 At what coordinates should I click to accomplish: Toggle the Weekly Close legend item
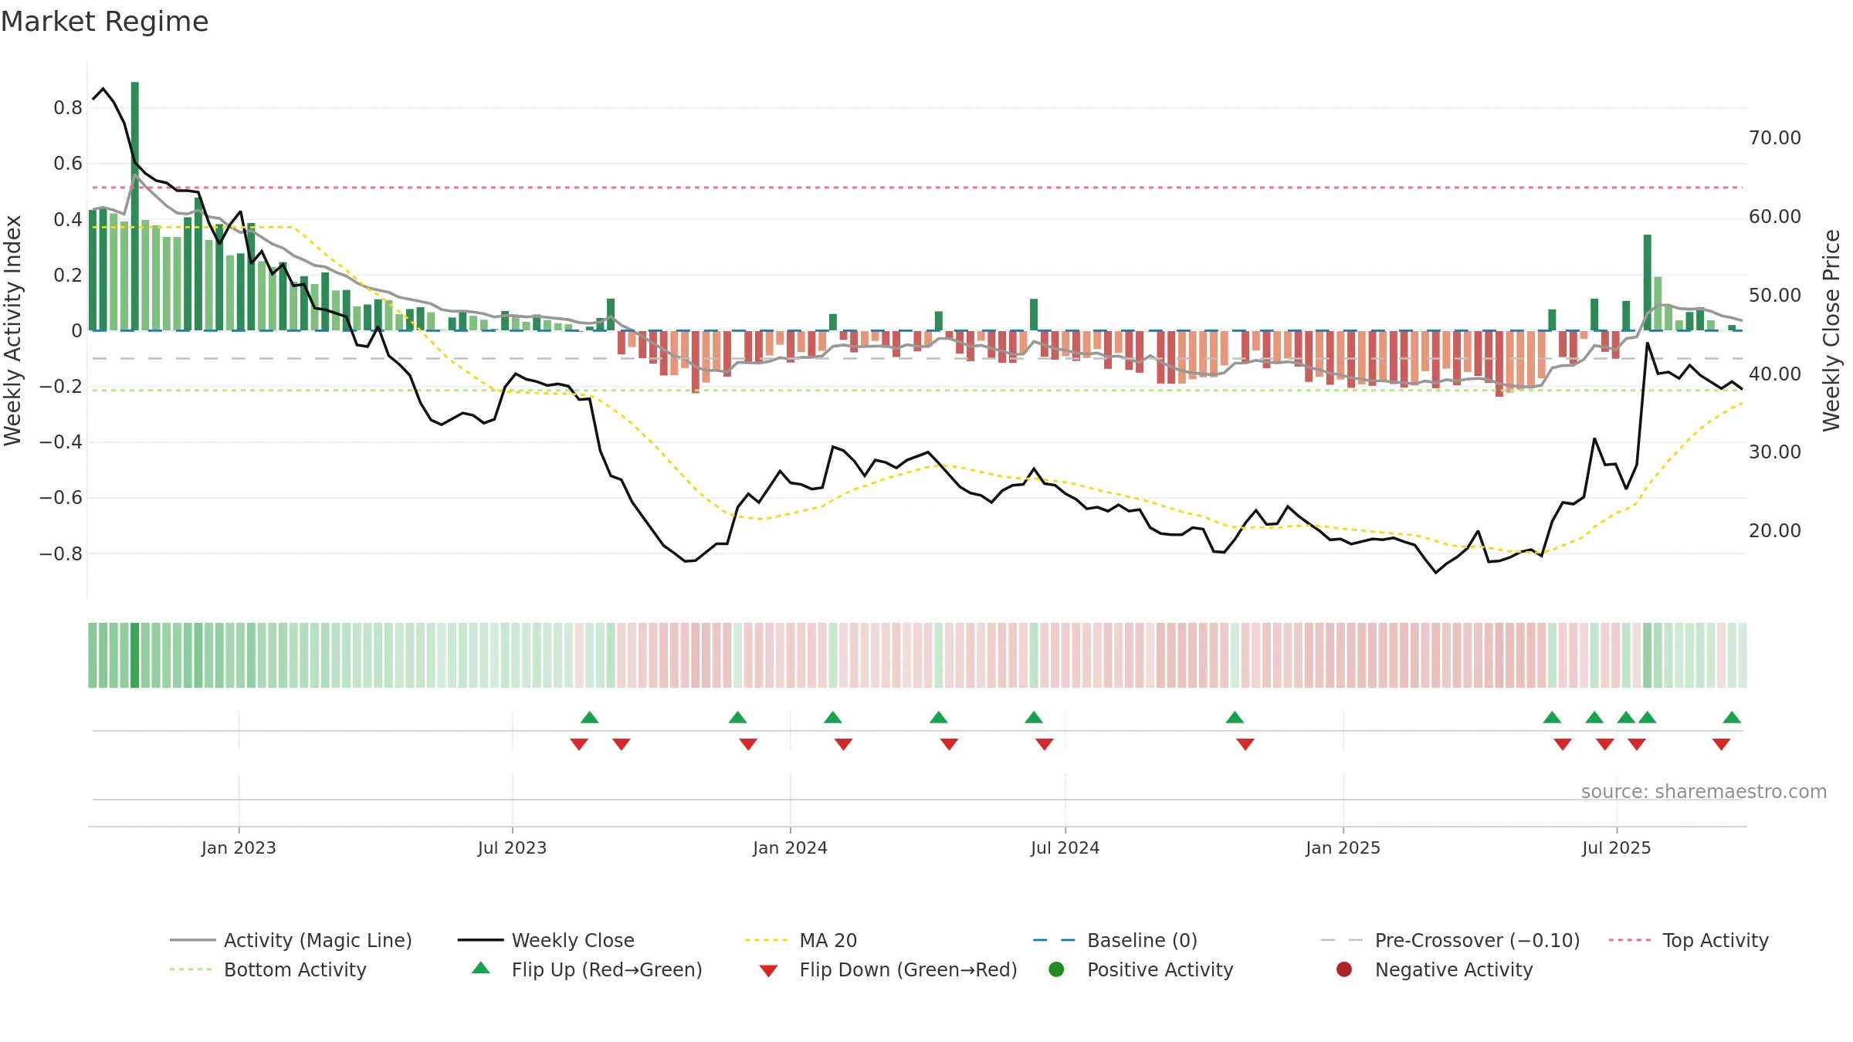click(546, 940)
